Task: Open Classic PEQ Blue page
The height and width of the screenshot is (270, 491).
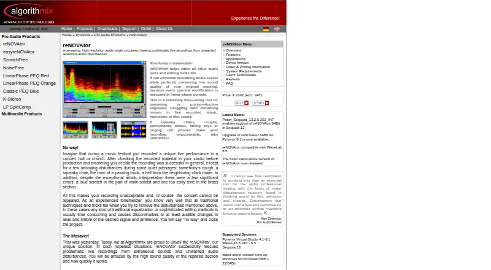Action: coord(21,91)
